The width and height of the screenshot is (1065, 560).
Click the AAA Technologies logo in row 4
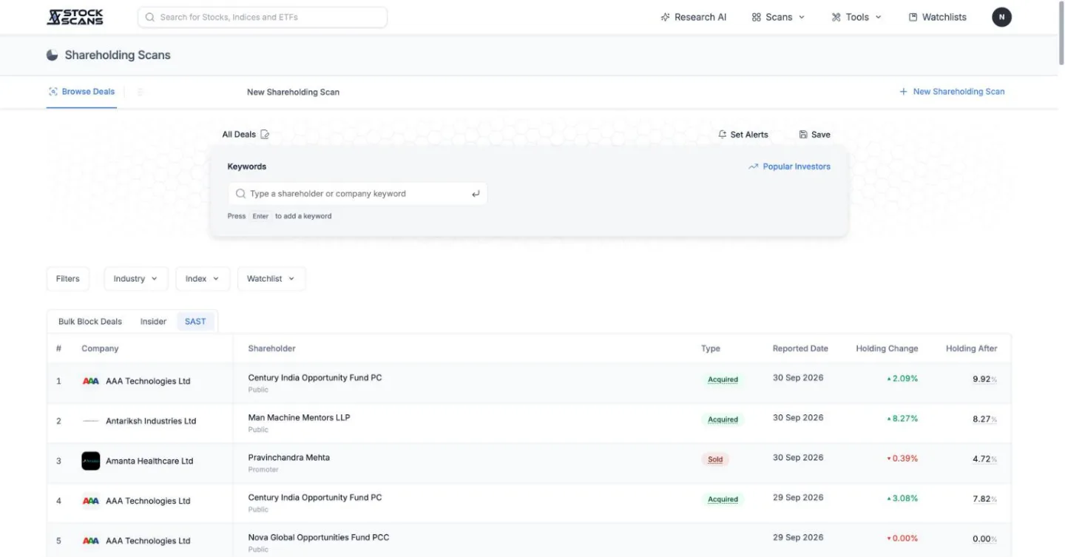tap(90, 501)
